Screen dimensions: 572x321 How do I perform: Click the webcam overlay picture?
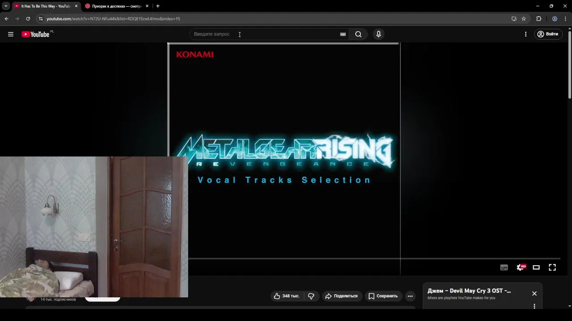coord(94,226)
